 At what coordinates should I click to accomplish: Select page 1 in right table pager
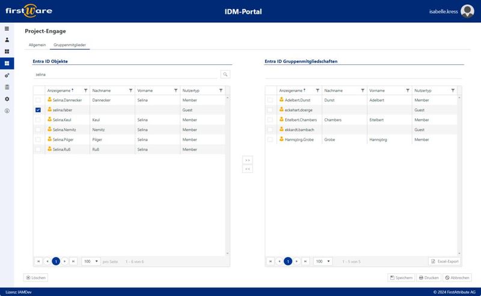288,261
